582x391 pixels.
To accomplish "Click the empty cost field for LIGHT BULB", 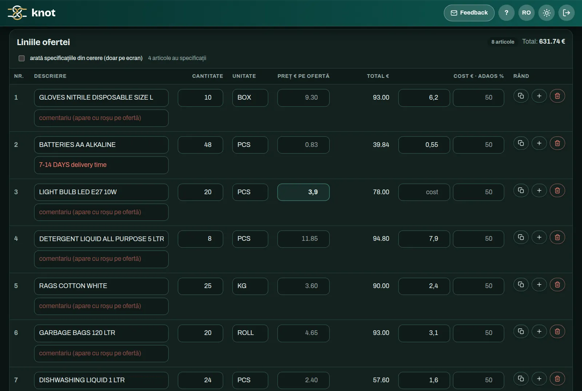I will click(424, 192).
